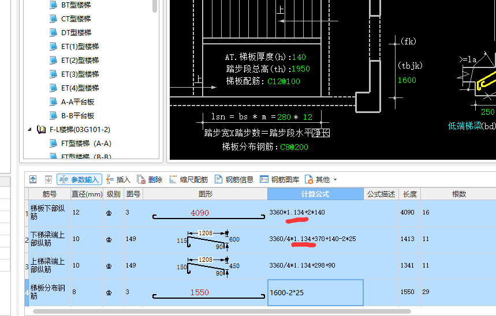Select the 下梯梁端上部纵筋 row name cell
This screenshot has height=316, width=496.
click(50, 239)
